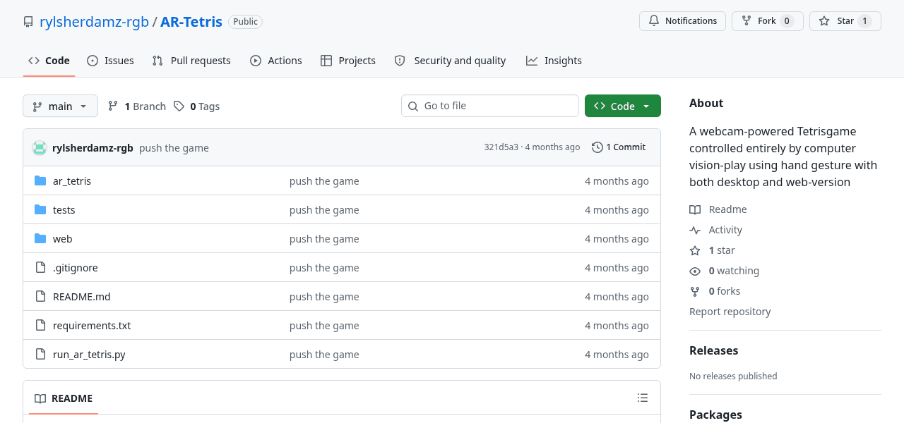Open the 1 Commit history link

[619, 147]
